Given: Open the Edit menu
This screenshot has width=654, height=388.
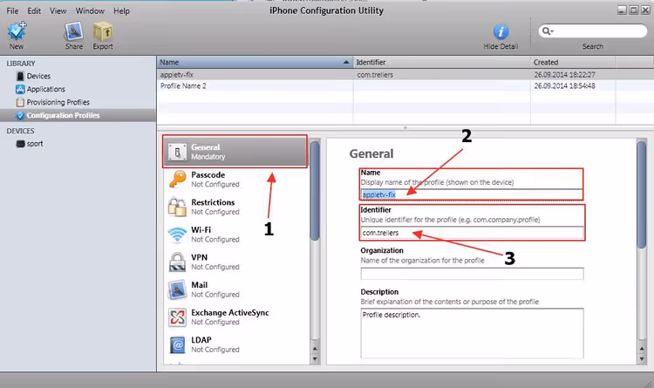Looking at the screenshot, I should 34,10.
